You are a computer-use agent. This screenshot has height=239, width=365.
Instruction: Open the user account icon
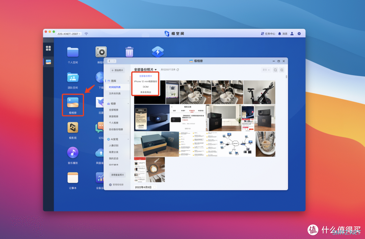coord(292,34)
